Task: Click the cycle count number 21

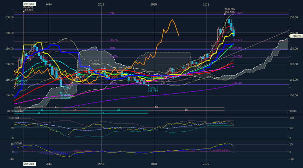Action: point(39,113)
